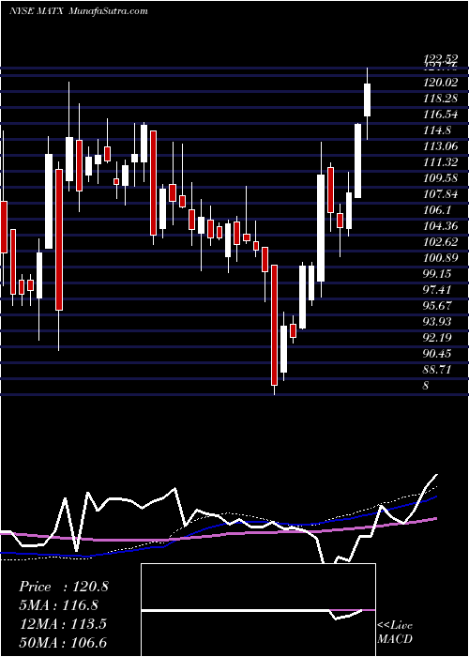Click the 106.1 price axis label

pos(437,210)
